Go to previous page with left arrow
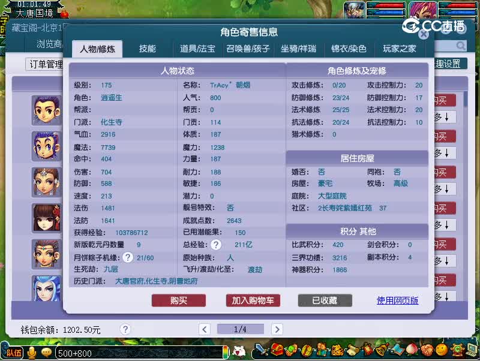The width and height of the screenshot is (480, 361). 205,329
